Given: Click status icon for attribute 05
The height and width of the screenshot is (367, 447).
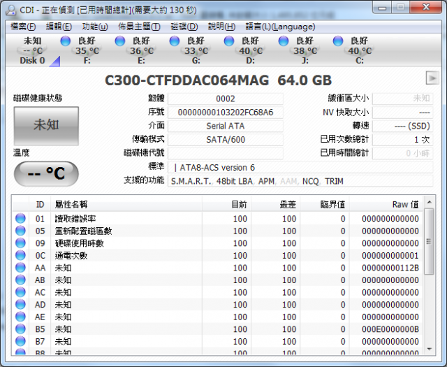Looking at the screenshot, I should click(x=20, y=231).
